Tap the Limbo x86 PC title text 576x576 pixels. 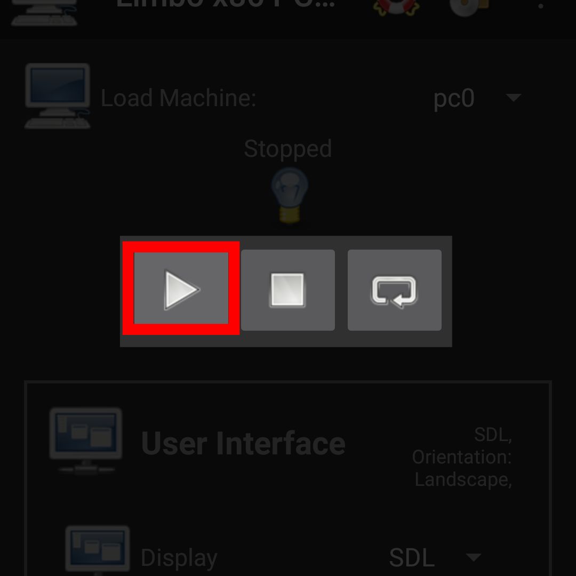tap(226, 4)
